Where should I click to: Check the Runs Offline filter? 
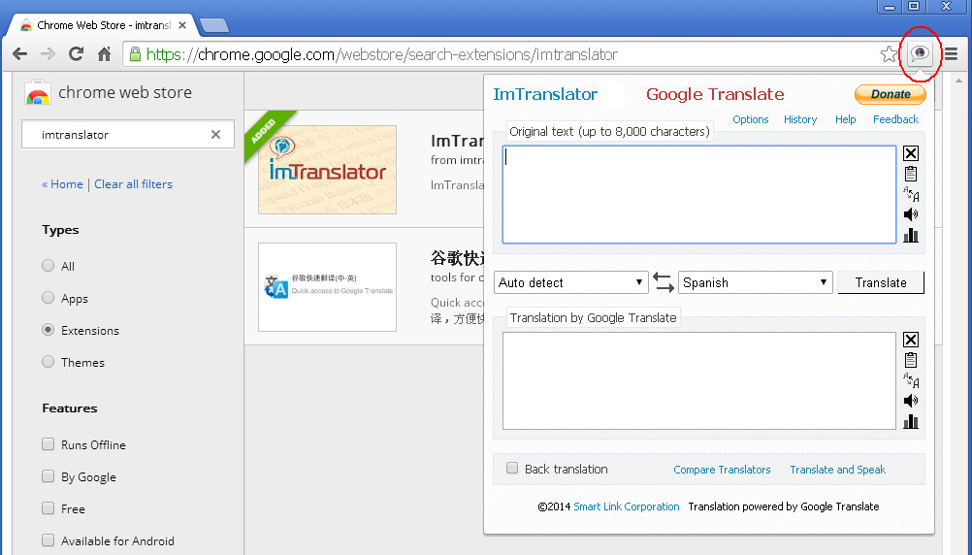coord(49,444)
